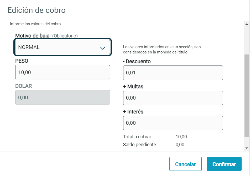Click the scrollbar down arrow
The image size is (250, 175).
pos(247,148)
